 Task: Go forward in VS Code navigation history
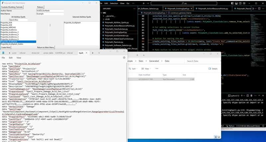click(x=148, y=3)
